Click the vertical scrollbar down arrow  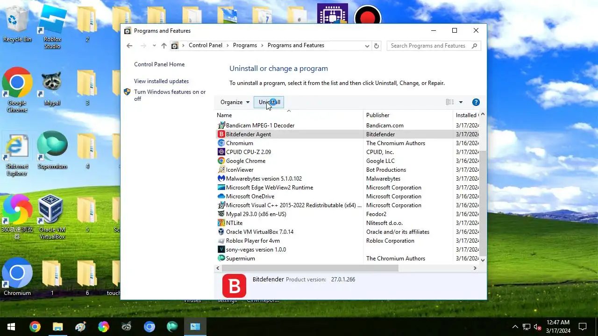483,260
